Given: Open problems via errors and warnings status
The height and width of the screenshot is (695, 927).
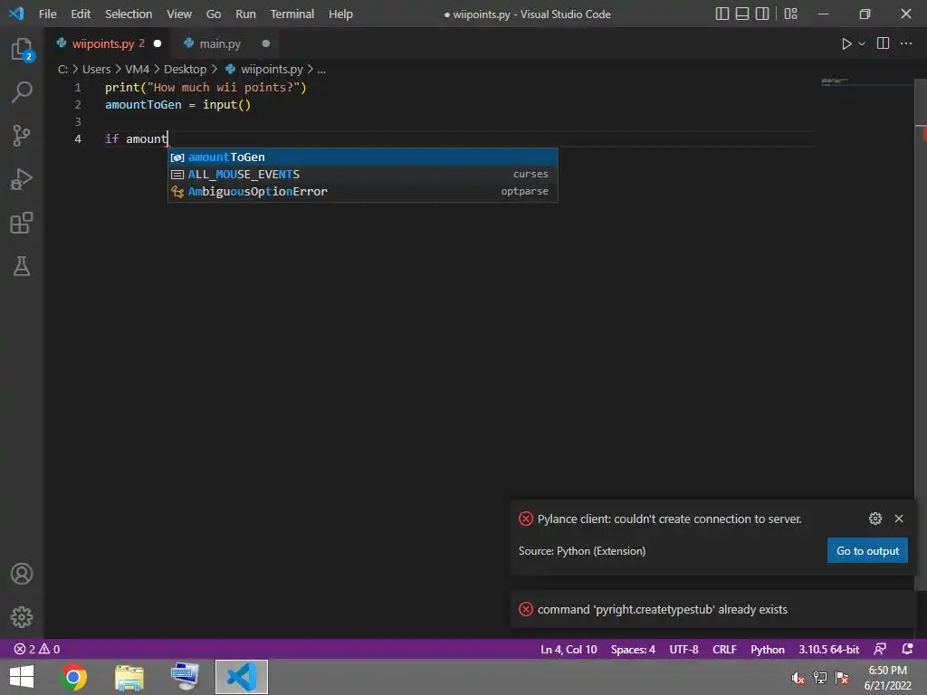Looking at the screenshot, I should point(36,649).
